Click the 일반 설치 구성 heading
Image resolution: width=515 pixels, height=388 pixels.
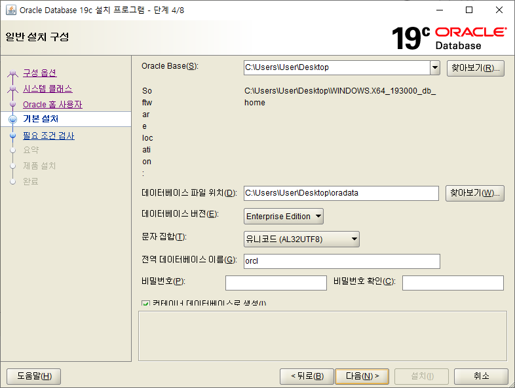(x=37, y=37)
